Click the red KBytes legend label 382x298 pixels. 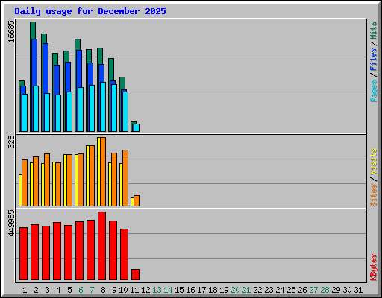pyautogui.click(x=374, y=267)
